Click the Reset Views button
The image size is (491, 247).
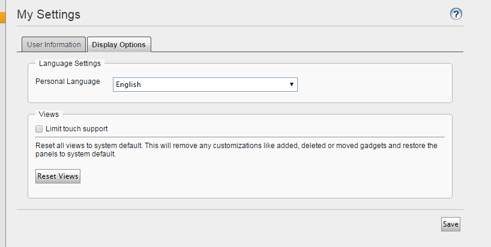pyautogui.click(x=58, y=176)
